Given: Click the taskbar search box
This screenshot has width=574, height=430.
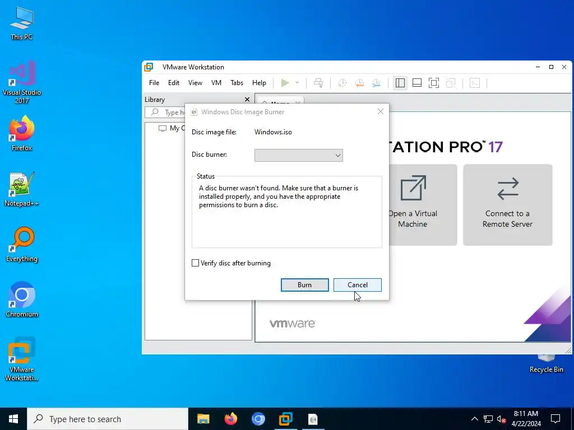Looking at the screenshot, I should [108, 419].
